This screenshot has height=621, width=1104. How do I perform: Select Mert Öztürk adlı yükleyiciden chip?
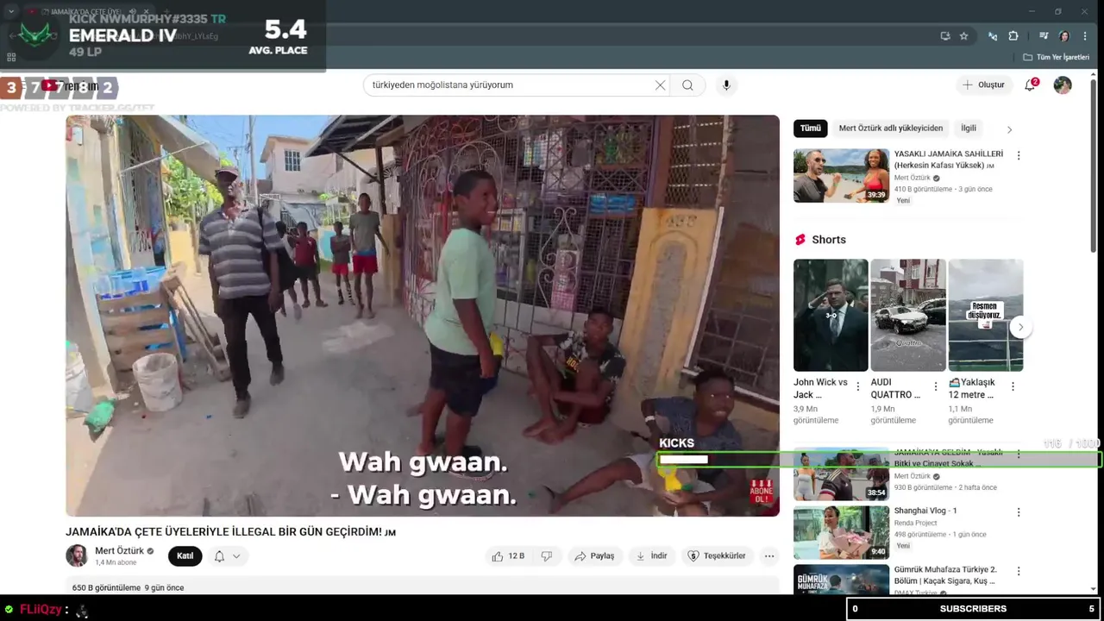pos(891,128)
